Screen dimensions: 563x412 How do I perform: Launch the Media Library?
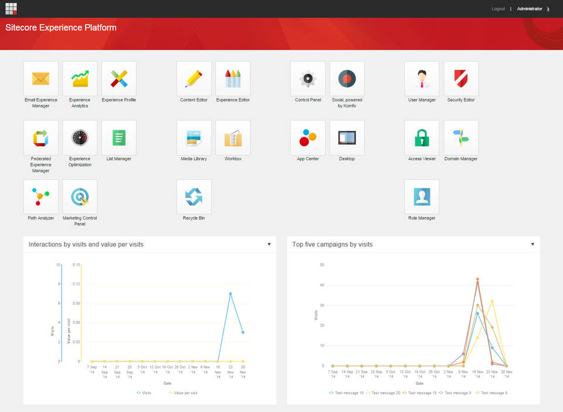(194, 137)
